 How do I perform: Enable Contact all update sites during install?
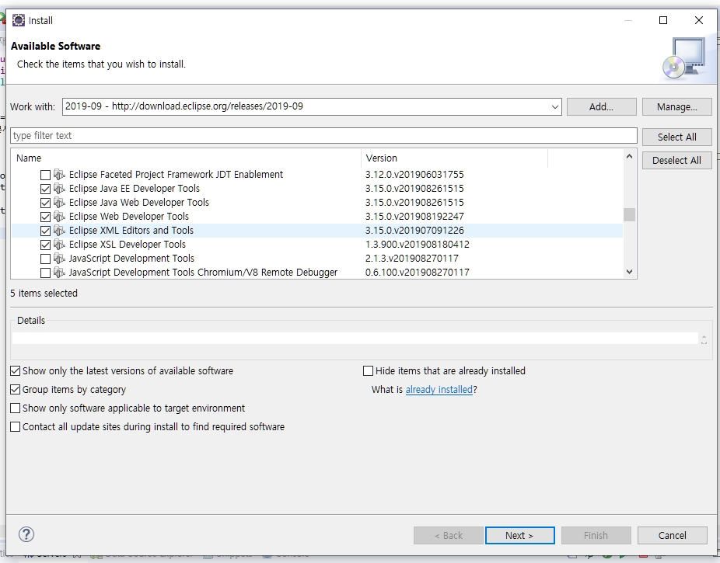pyautogui.click(x=15, y=427)
